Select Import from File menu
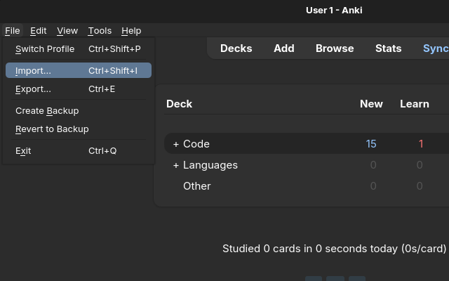This screenshot has height=281, width=449. click(x=33, y=71)
